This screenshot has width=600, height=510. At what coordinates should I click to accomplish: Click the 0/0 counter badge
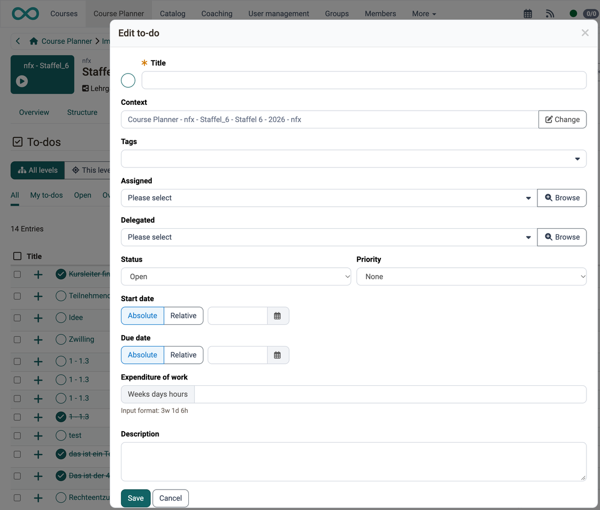point(591,14)
